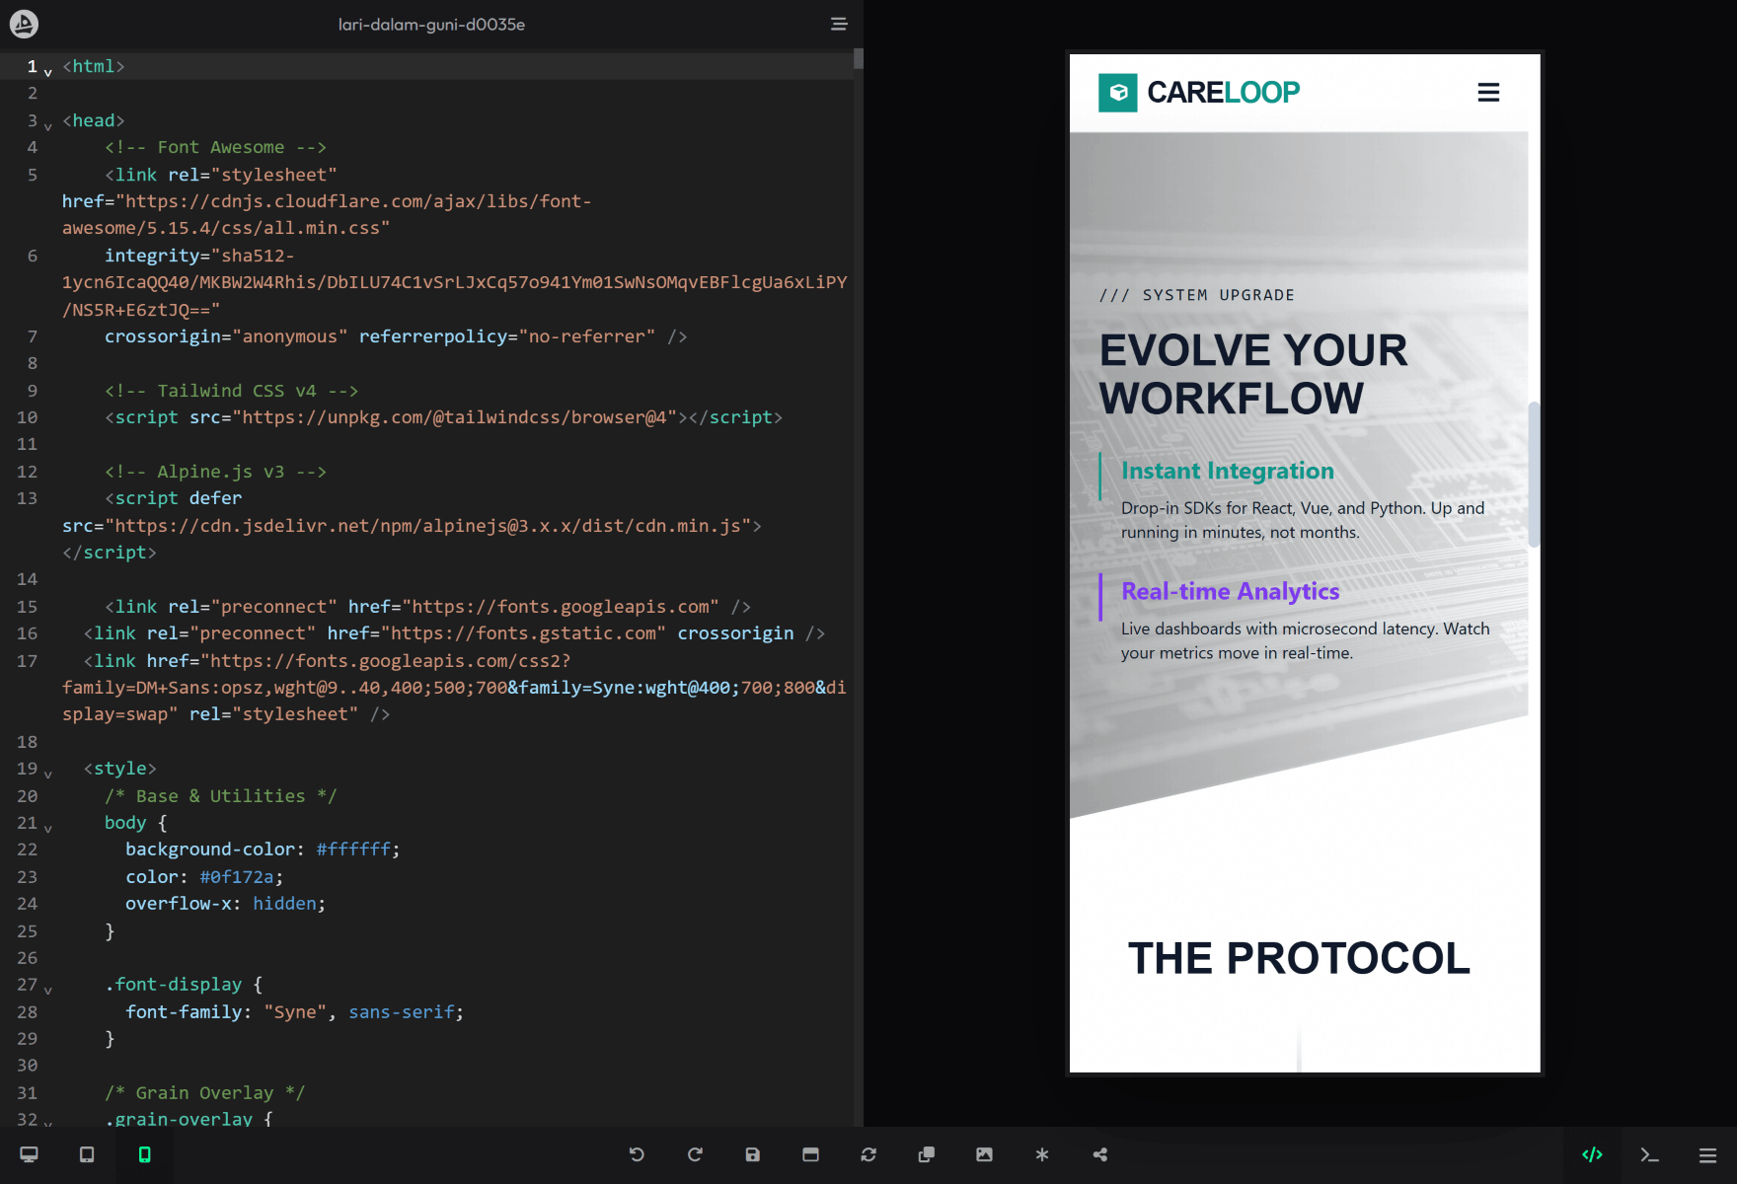Open the image assets icon

pos(984,1154)
